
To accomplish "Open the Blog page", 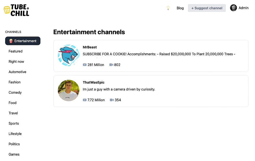I will click(x=180, y=8).
